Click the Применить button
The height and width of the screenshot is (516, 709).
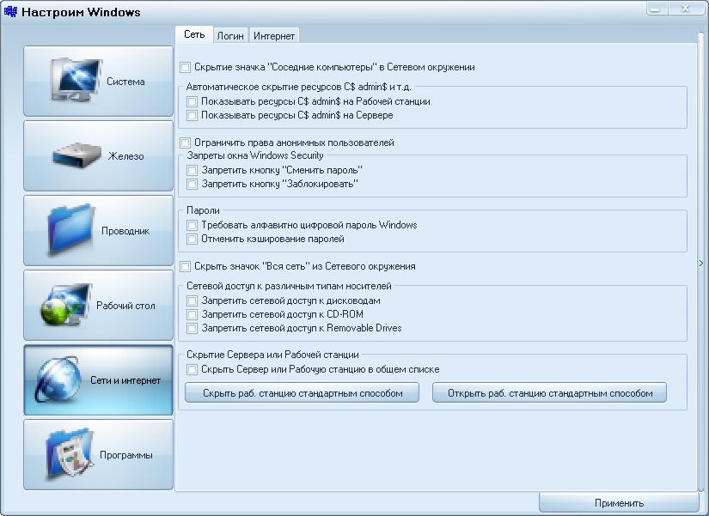coord(619,503)
